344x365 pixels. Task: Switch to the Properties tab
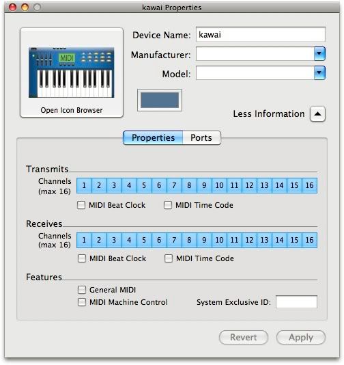point(153,138)
